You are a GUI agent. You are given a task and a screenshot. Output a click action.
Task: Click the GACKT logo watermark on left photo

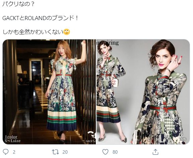tap(91, 137)
